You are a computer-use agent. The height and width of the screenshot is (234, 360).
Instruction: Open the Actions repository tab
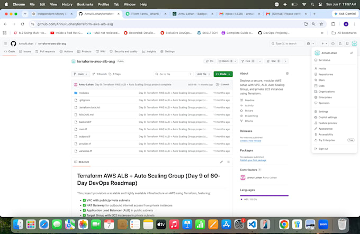pyautogui.click(x=66, y=51)
